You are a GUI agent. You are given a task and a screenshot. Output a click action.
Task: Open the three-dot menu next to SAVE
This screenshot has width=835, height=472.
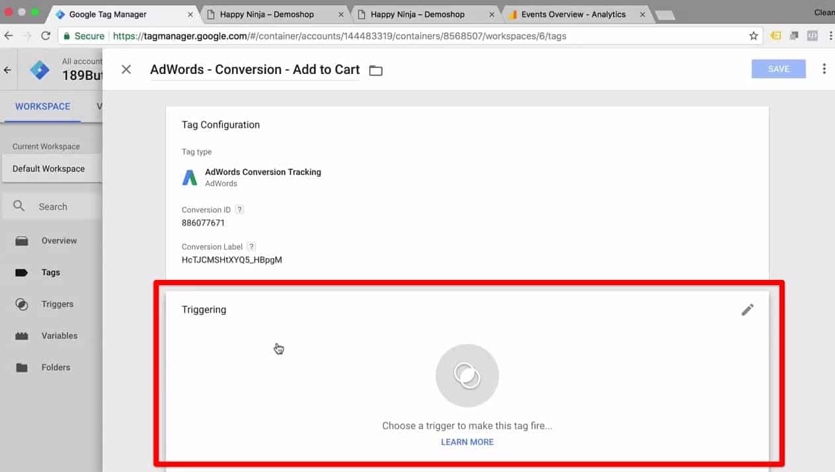tap(824, 68)
